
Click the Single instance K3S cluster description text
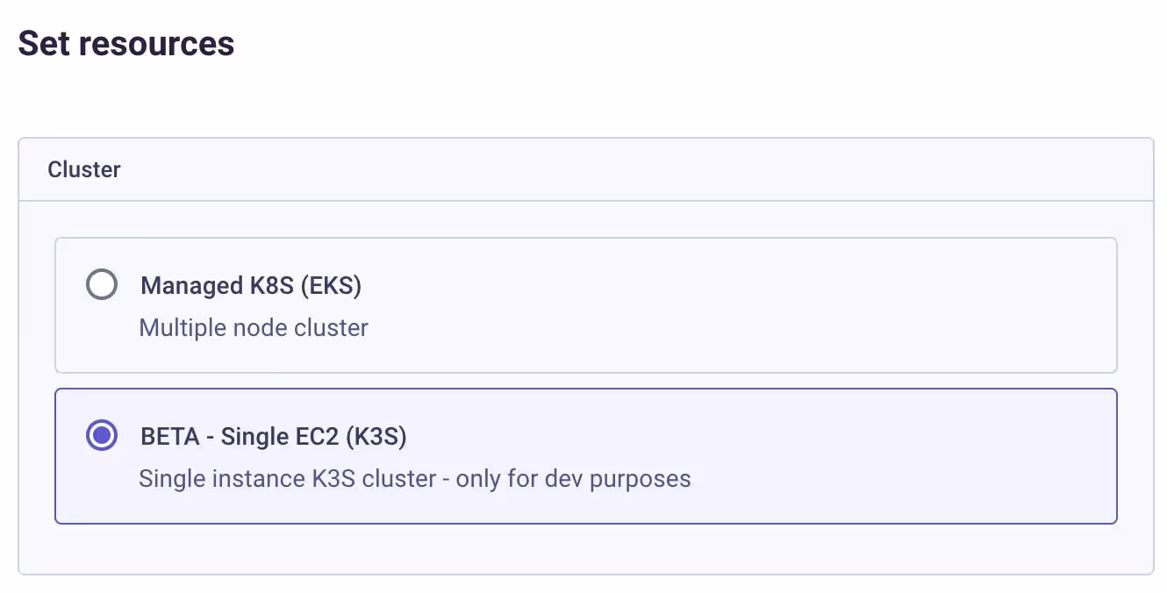point(415,478)
